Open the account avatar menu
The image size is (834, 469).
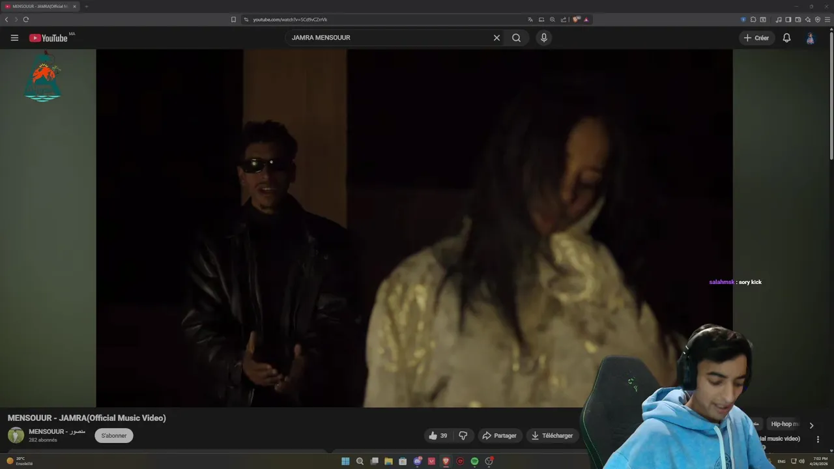811,38
